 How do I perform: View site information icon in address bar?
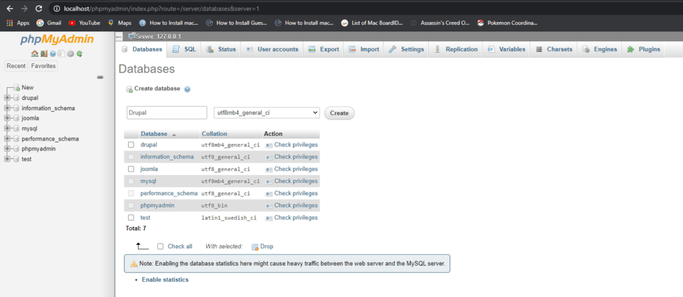(57, 8)
